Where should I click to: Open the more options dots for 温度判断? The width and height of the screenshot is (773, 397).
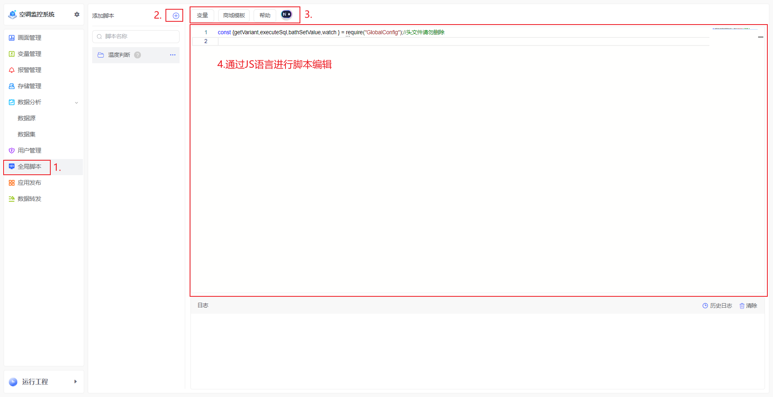click(x=173, y=55)
